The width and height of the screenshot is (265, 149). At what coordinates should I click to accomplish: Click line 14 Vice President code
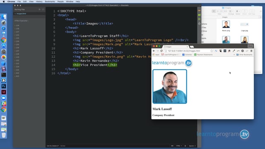[95, 65]
